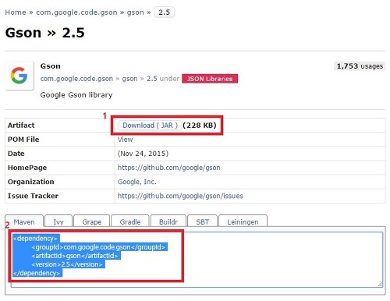Open the 1,753 usages badge

point(360,66)
